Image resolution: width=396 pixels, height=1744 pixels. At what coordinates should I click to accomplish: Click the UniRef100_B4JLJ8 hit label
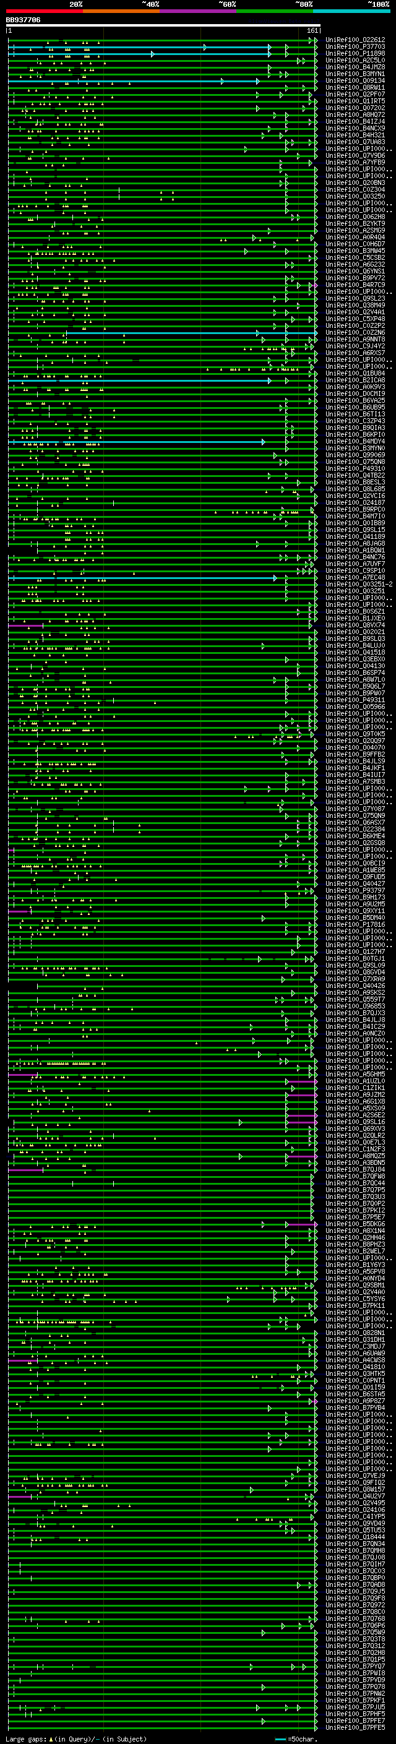[x=355, y=1020]
